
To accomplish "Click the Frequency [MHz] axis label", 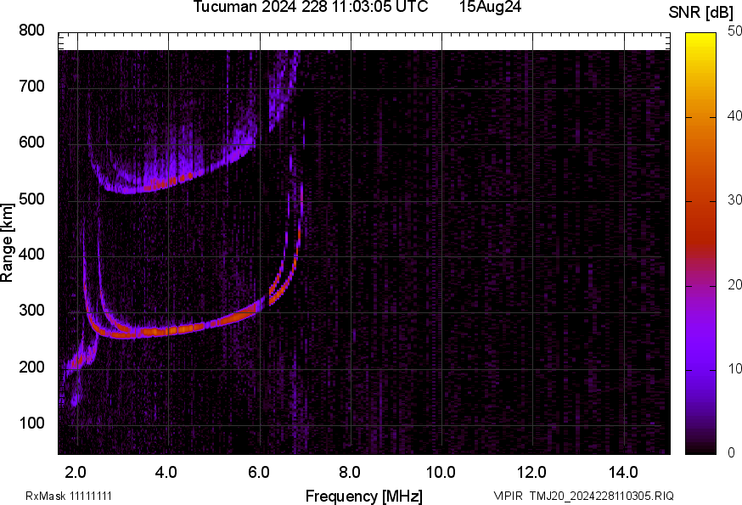I will click(x=364, y=496).
